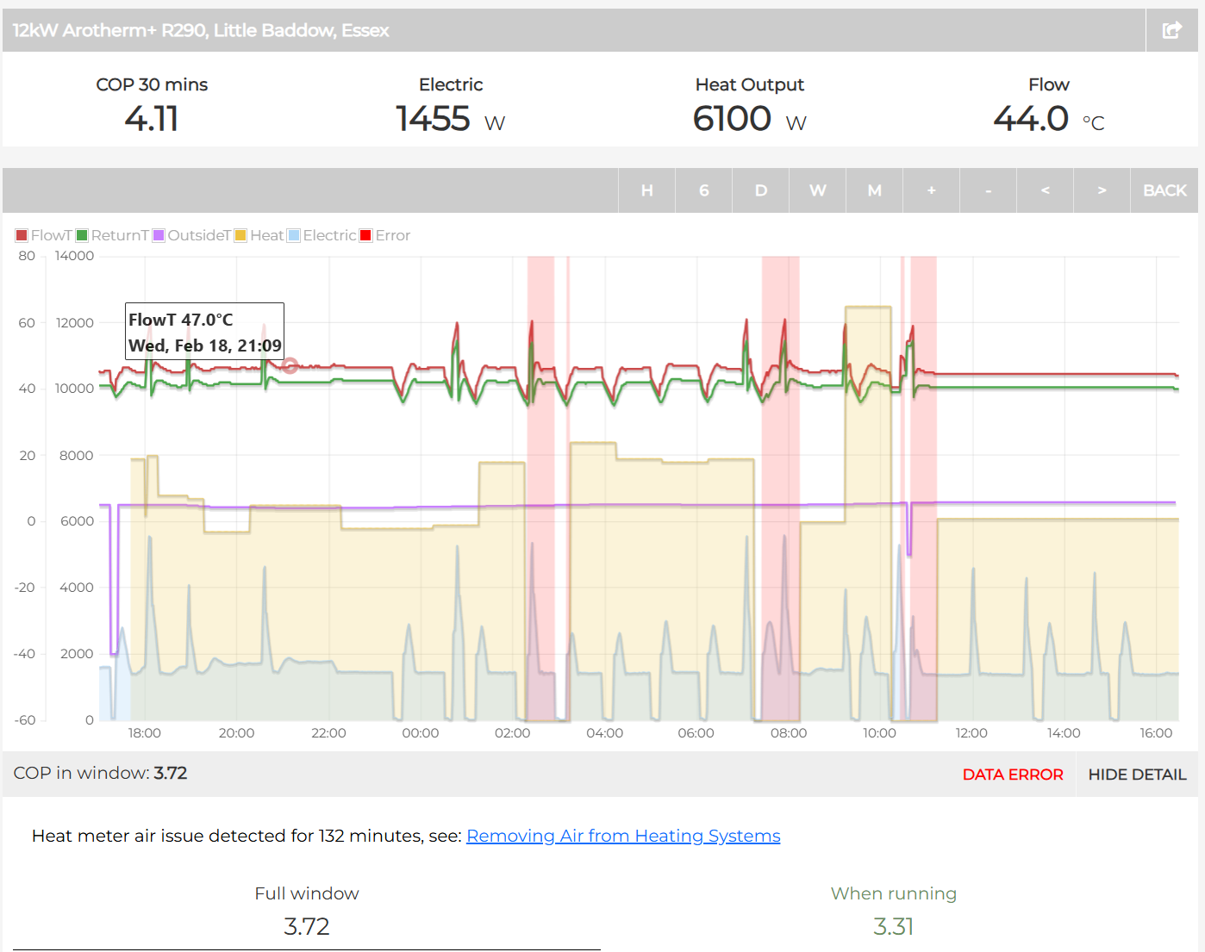Click the share icon in the header
This screenshot has width=1205, height=952.
tap(1171, 31)
